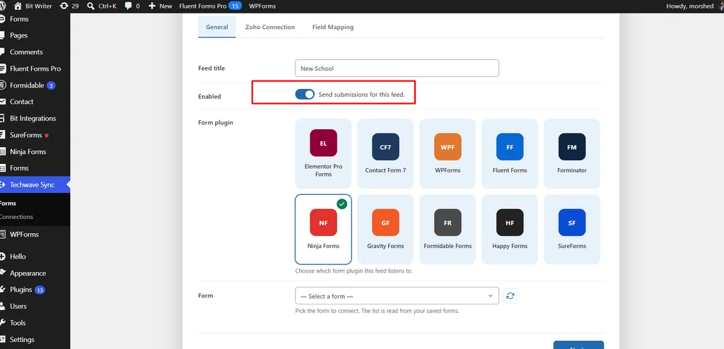724x349 pixels.
Task: Click the plus New icon in admin bar
Action: [x=152, y=6]
